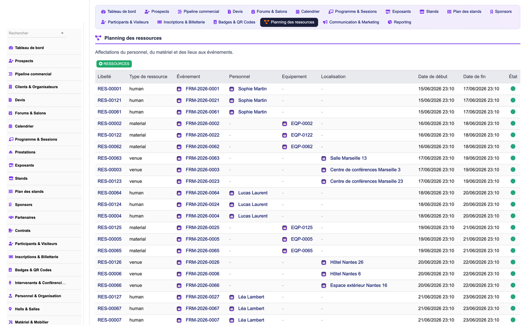Viewport: 526px width, 325px height.
Task: Click the Clients & Organisateurs building icon
Action: (11, 87)
